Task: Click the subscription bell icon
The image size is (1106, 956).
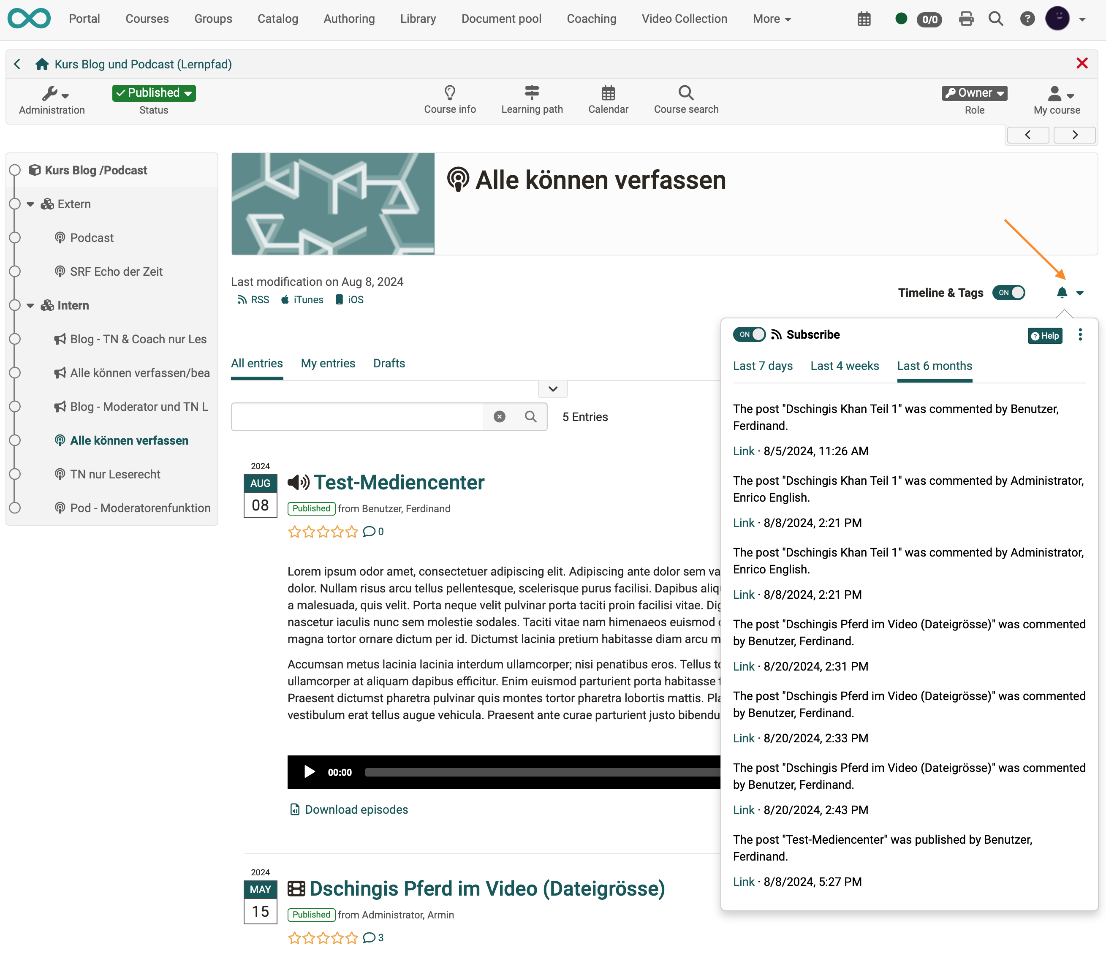Action: point(1062,293)
